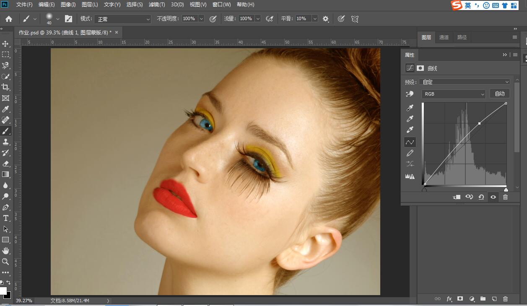
Task: Reset curves to default with reset arrow
Action: point(481,197)
